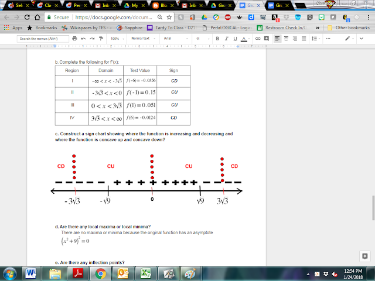Click the browser Home button
This screenshot has height=281, width=375.
click(37, 17)
